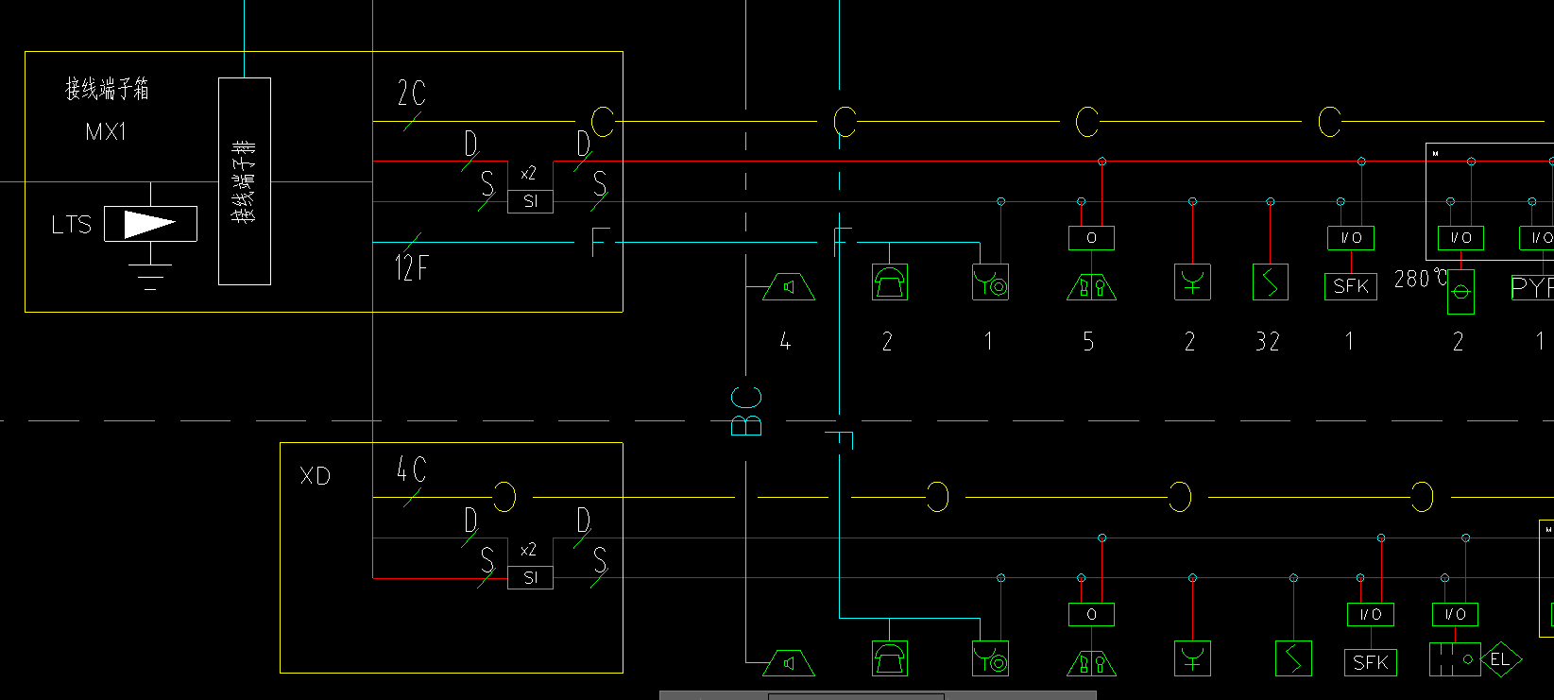Pick the smoke detector S symbol in XD circuit
This screenshot has width=1554, height=700.
(1293, 658)
